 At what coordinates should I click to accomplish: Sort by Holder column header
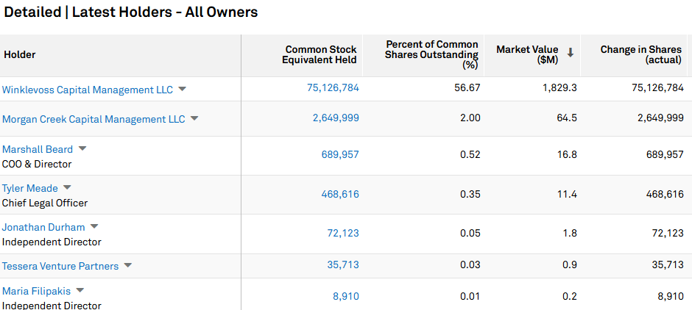20,55
